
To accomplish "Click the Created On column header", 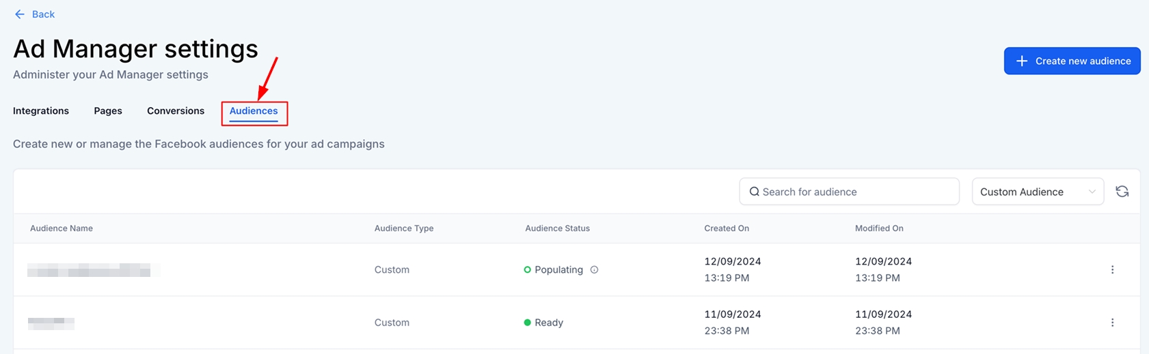I will click(x=727, y=228).
